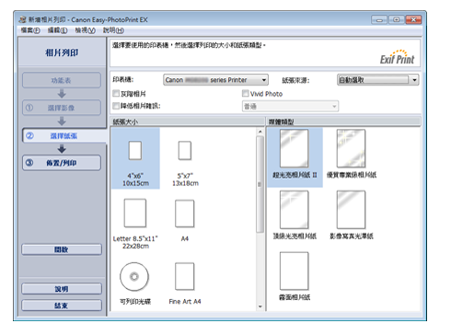Viewport: 451px width, 335px height.
Task: Choose the 5"x7" 13x18cm paper size icon
Action: click(x=185, y=151)
